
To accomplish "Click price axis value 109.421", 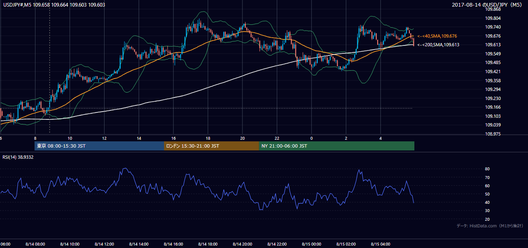I will 492,72.
